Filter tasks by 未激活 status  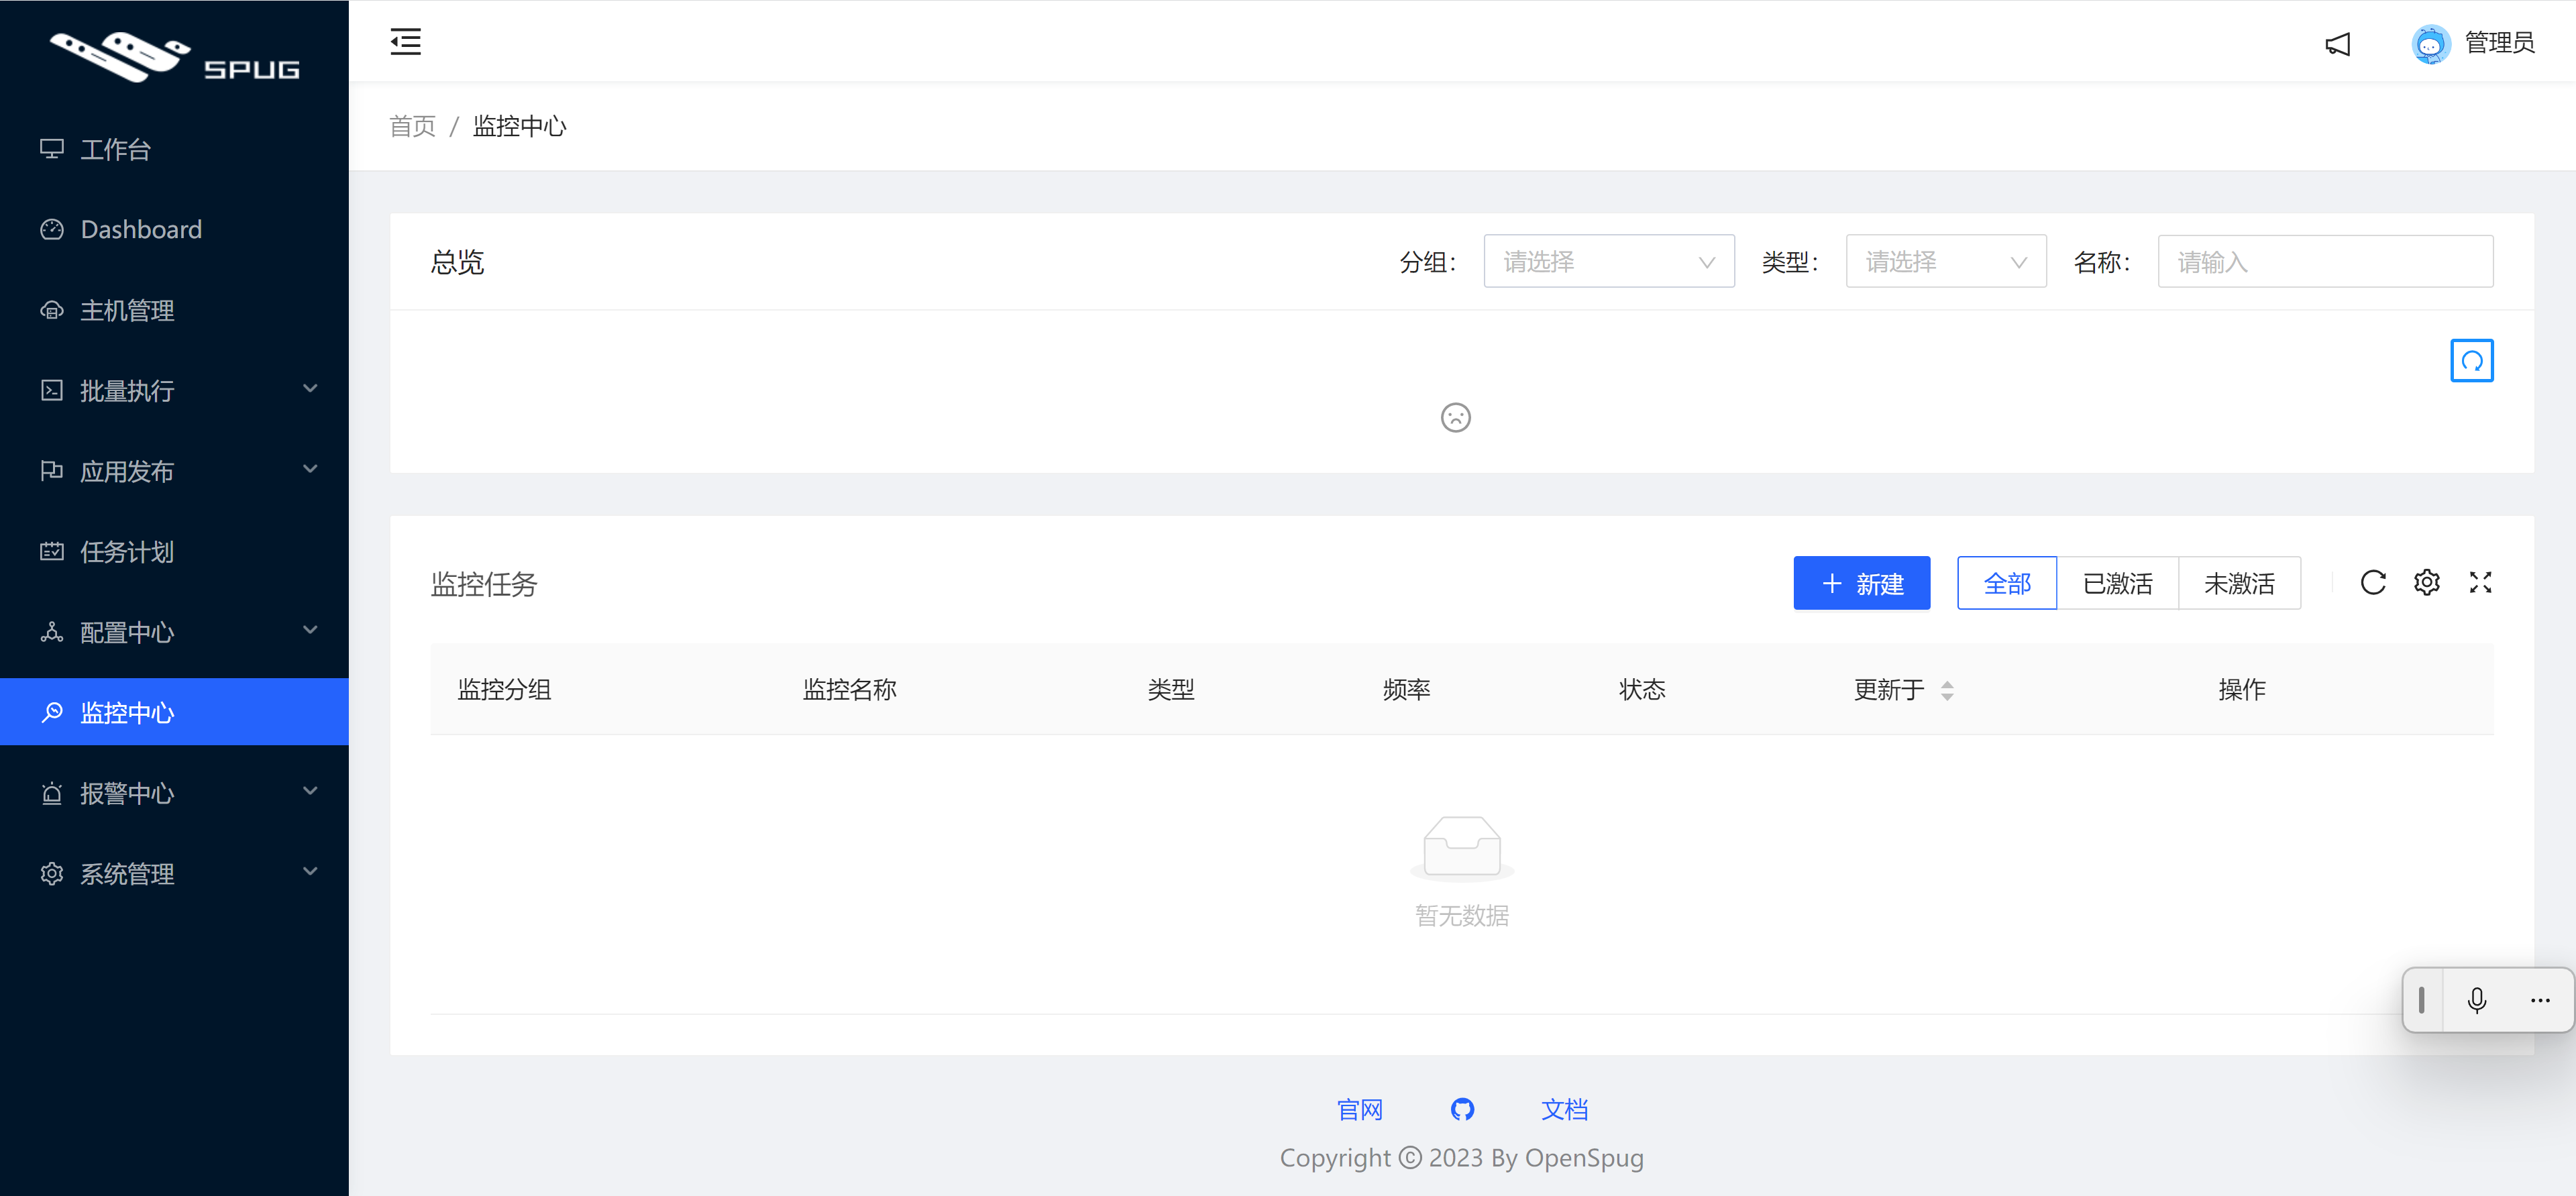[2238, 583]
